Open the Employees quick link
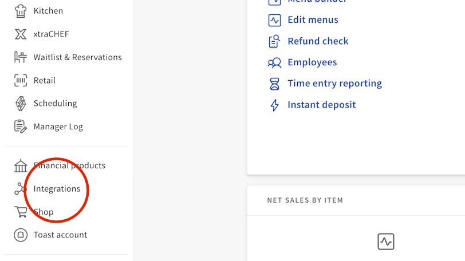This screenshot has height=261, width=465. (312, 62)
